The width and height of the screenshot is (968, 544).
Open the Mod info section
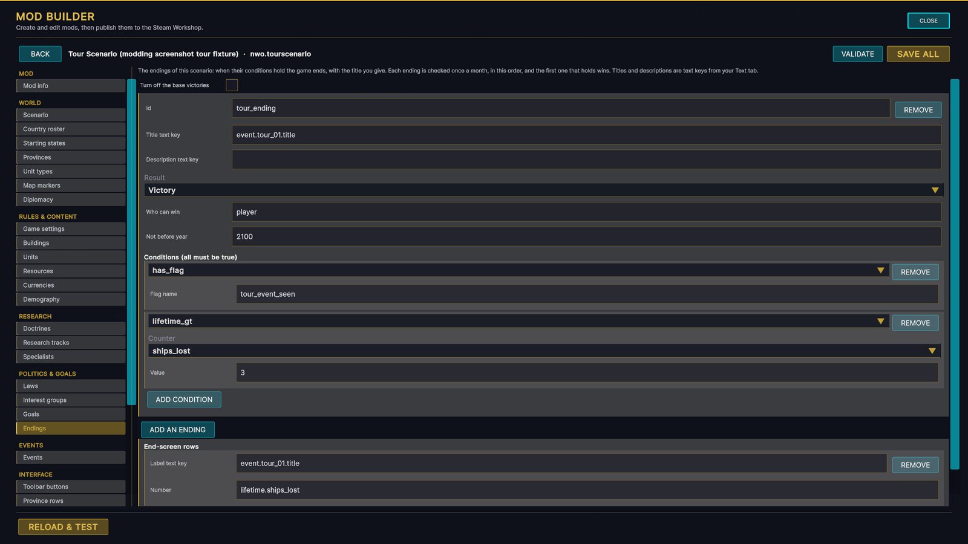(71, 86)
